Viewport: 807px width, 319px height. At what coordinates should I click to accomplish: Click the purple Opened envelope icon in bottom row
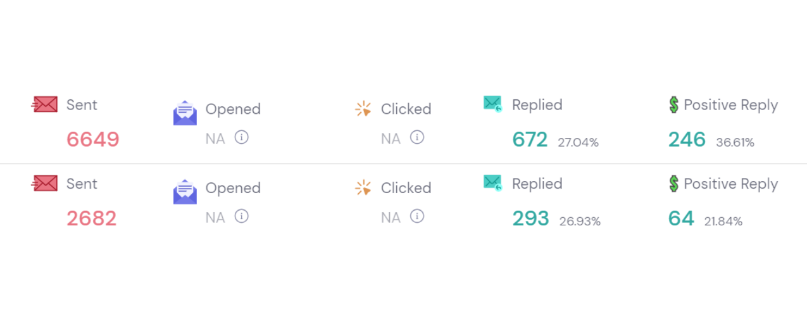tap(185, 192)
